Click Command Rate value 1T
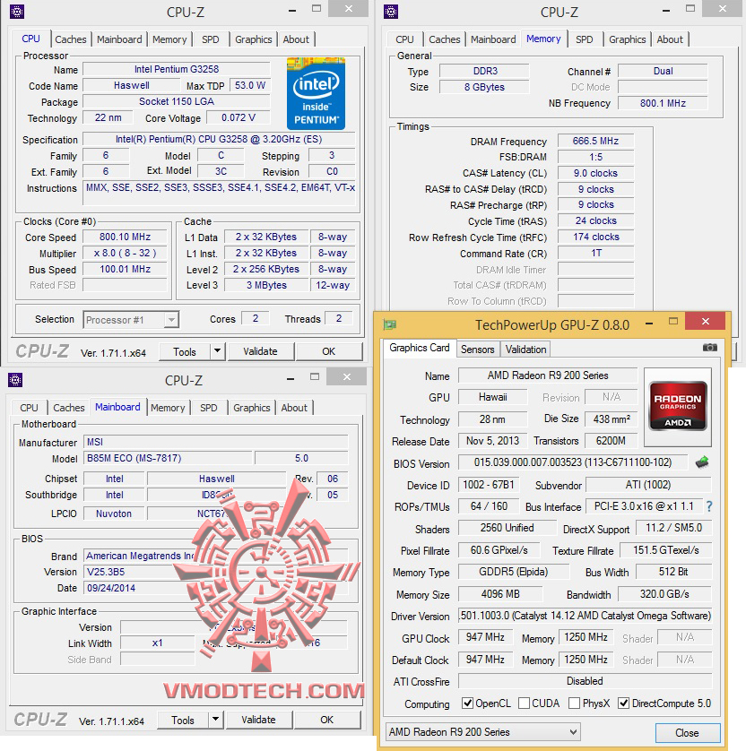Screen dimensions: 746x751 pos(595,253)
